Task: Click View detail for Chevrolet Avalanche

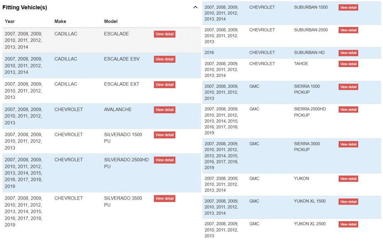Action: point(165,110)
